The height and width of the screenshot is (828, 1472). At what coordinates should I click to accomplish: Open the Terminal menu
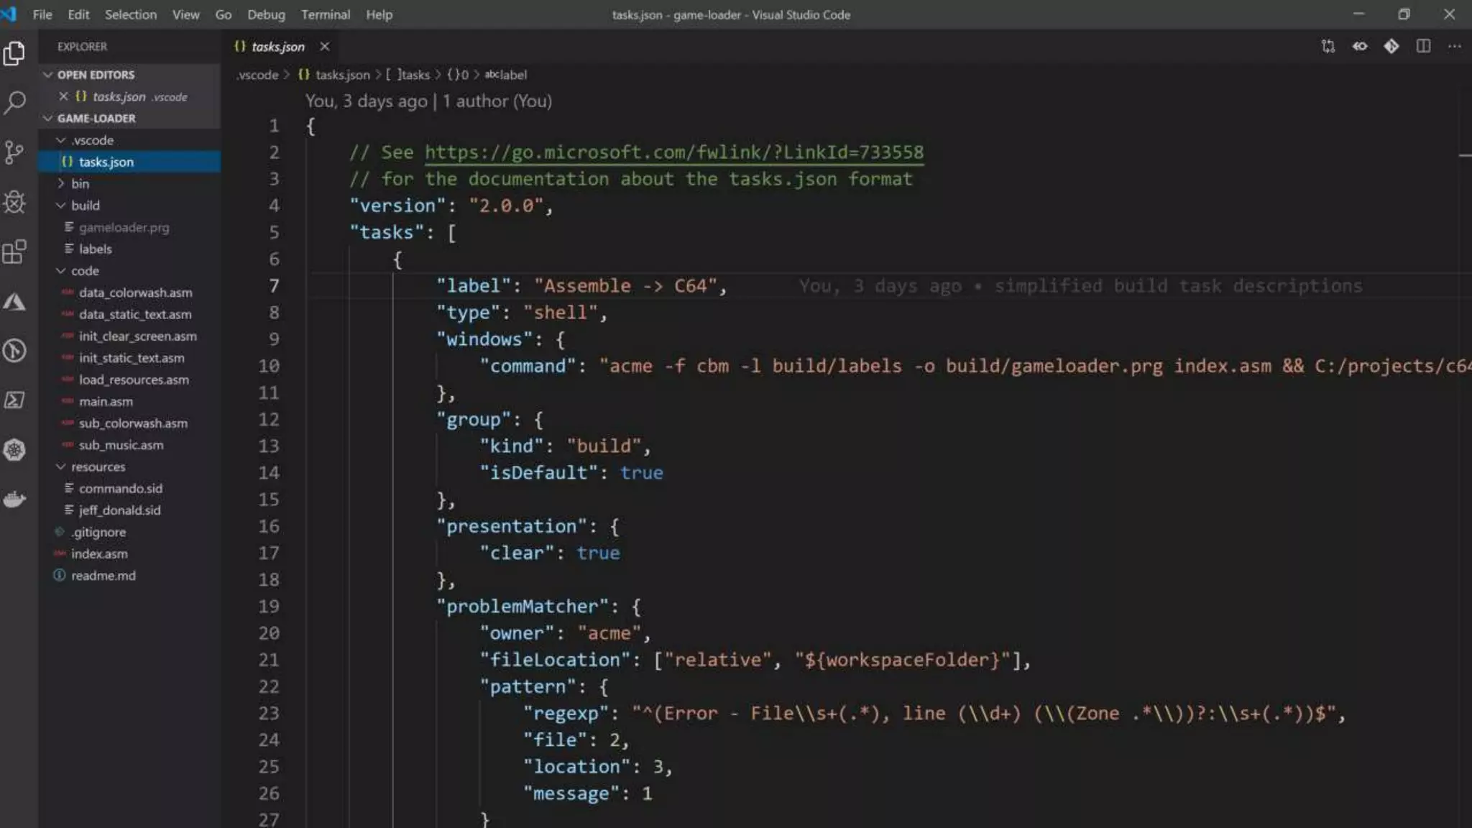click(x=325, y=14)
